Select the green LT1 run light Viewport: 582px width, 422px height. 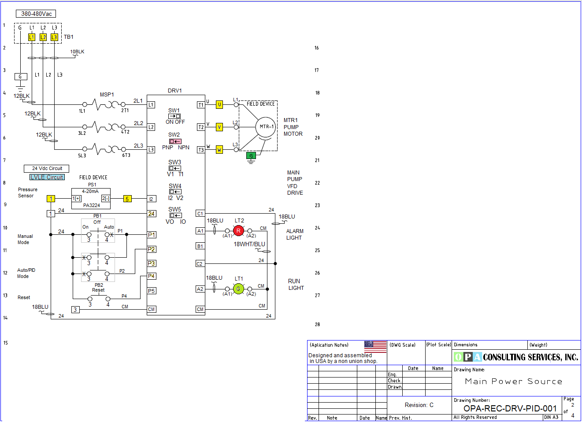pos(238,289)
